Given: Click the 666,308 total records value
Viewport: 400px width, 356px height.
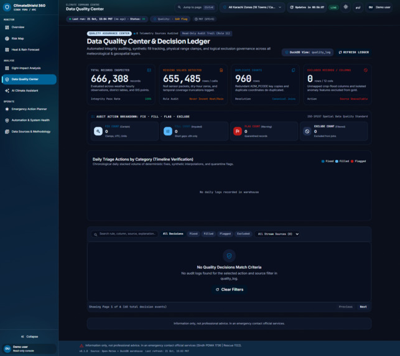Looking at the screenshot, I should (x=109, y=79).
